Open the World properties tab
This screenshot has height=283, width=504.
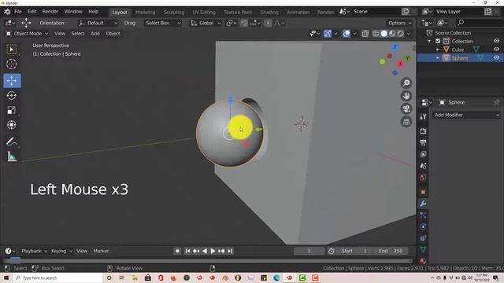click(423, 178)
